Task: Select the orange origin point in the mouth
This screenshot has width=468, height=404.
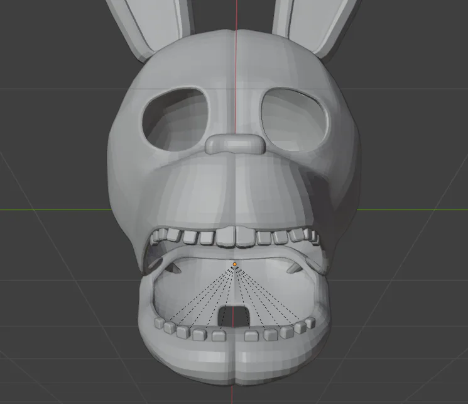Action: [234, 264]
